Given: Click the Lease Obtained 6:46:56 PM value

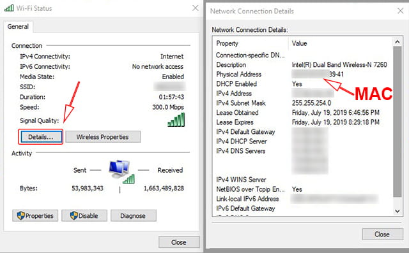Looking at the screenshot, I should coord(336,113).
